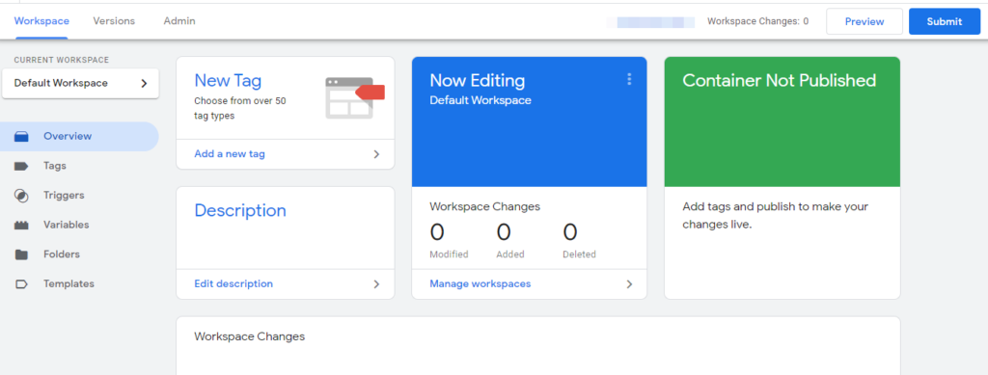Click the Manage workspaces link
The image size is (988, 375).
pyautogui.click(x=480, y=283)
